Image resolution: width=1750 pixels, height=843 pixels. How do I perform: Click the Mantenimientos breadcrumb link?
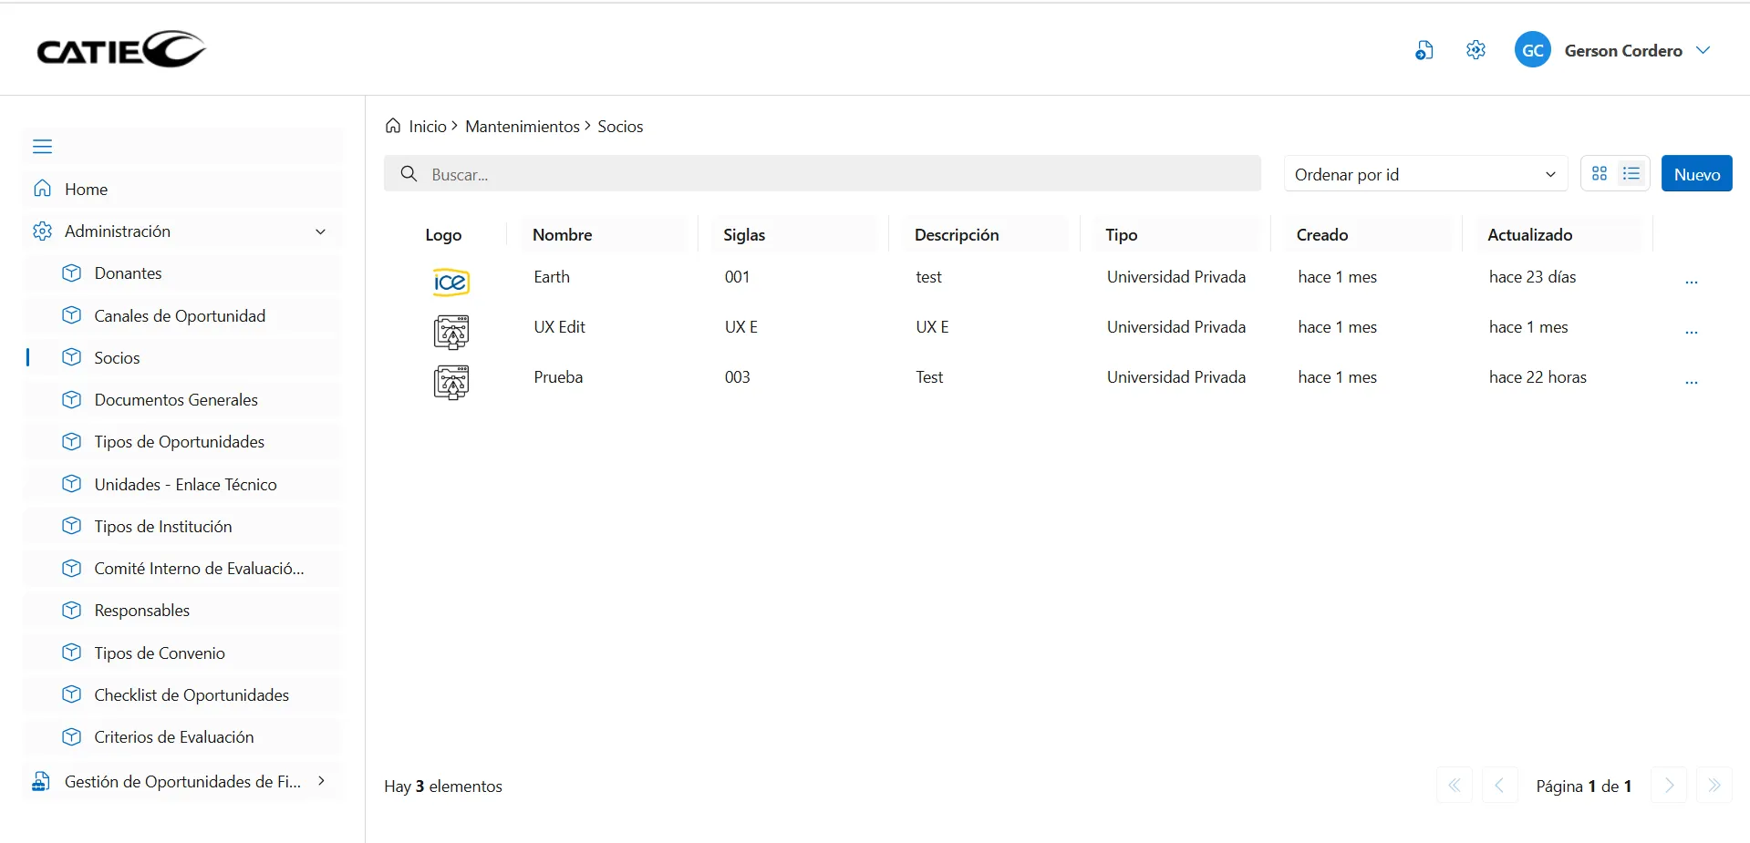tap(522, 127)
